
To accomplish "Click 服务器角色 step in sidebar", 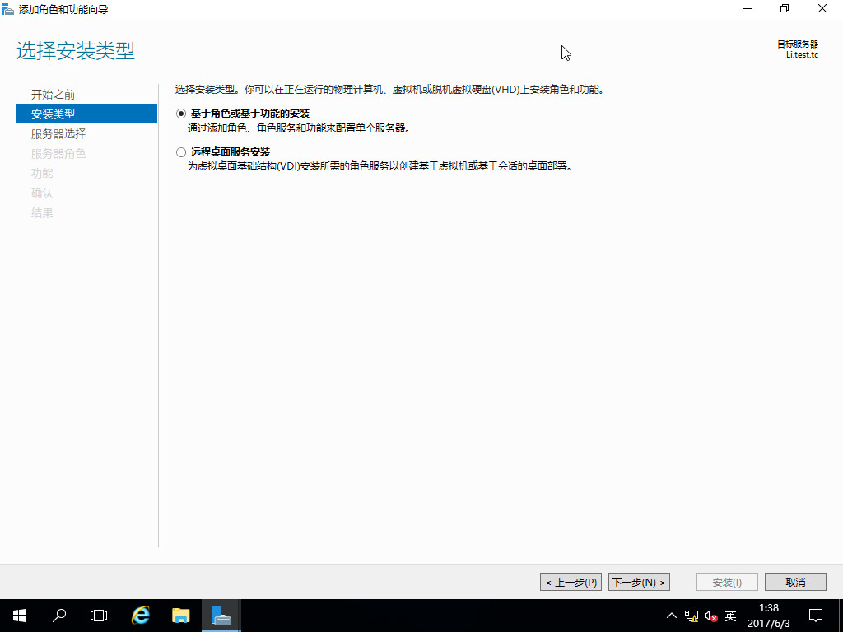I will (x=58, y=154).
